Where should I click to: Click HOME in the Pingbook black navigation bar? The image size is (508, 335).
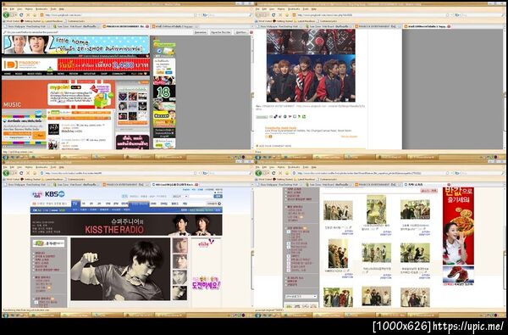[x=8, y=74]
